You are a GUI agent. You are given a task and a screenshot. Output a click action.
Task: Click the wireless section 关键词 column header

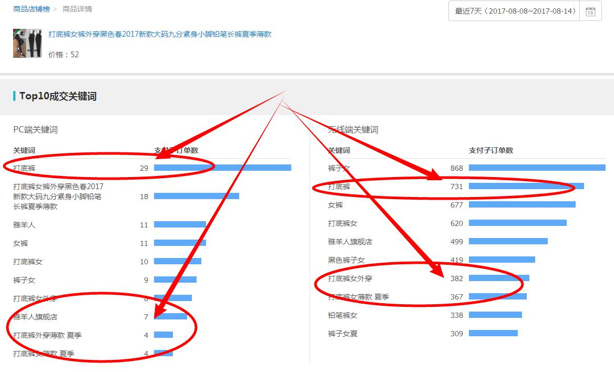(x=339, y=150)
